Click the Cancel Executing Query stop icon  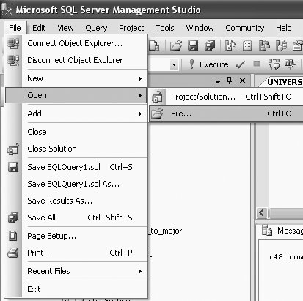(x=257, y=64)
